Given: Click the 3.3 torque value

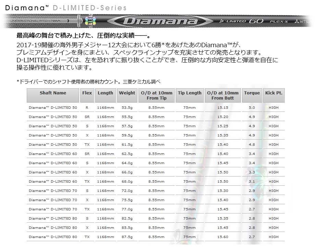Looking at the screenshot, I should pos(252,172).
